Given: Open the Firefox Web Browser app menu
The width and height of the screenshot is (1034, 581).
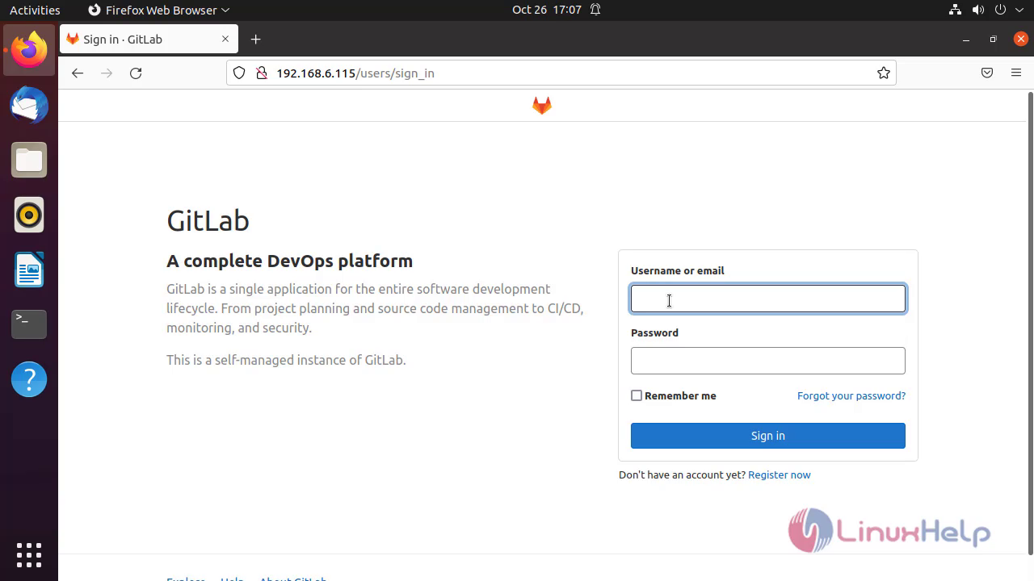Looking at the screenshot, I should (158, 10).
